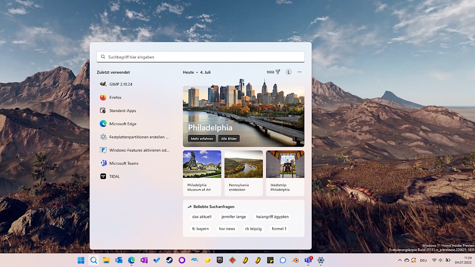Open the DEU input language switcher
The image size is (475, 267).
pyautogui.click(x=423, y=260)
